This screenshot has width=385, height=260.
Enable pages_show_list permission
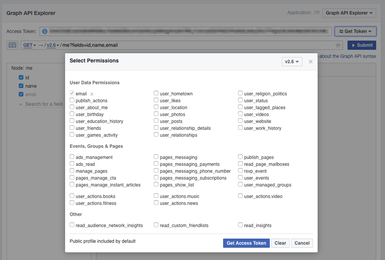point(156,184)
